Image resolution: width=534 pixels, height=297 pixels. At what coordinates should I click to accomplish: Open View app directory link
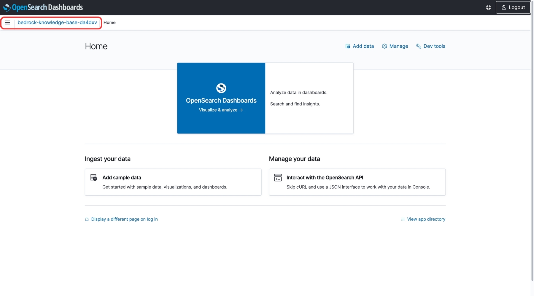(426, 219)
